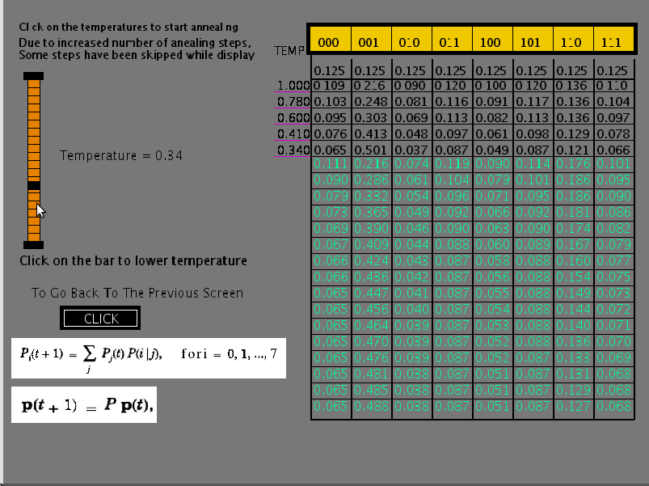
Task: Click the 'To Go Back To The Previous Screen' text
Action: tap(137, 293)
